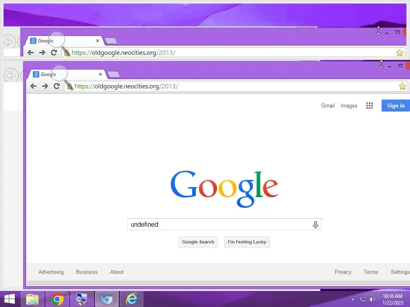Click Sign in button
This screenshot has width=410, height=307.
396,106
